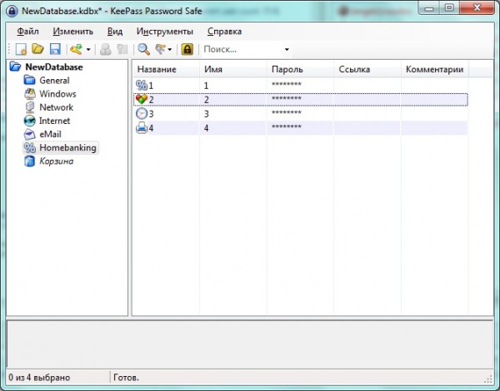Viewport: 500px width, 391px height.
Task: Open the Изменить menu
Action: tap(73, 32)
